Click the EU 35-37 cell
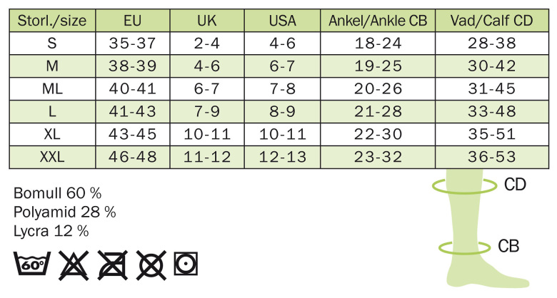This screenshot has height=298, width=557. [x=132, y=43]
